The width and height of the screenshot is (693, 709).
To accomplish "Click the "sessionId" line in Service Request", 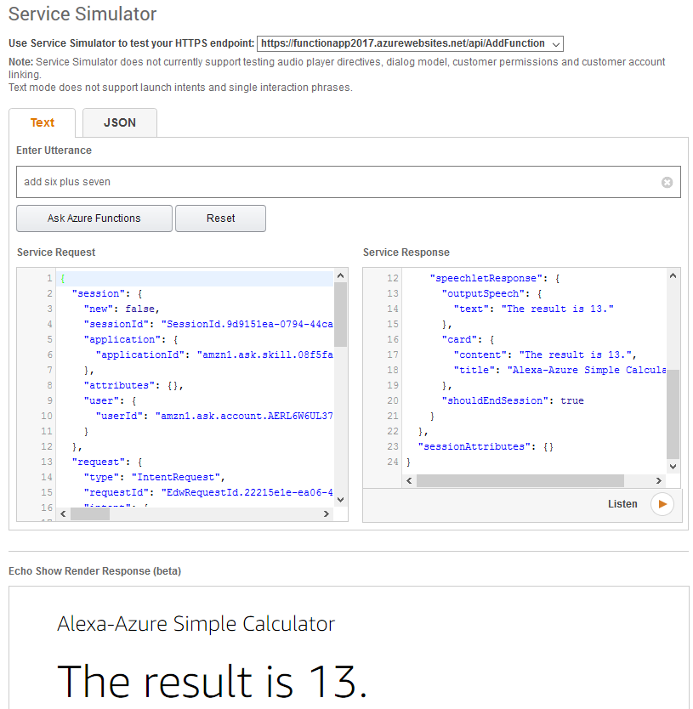I will (208, 324).
